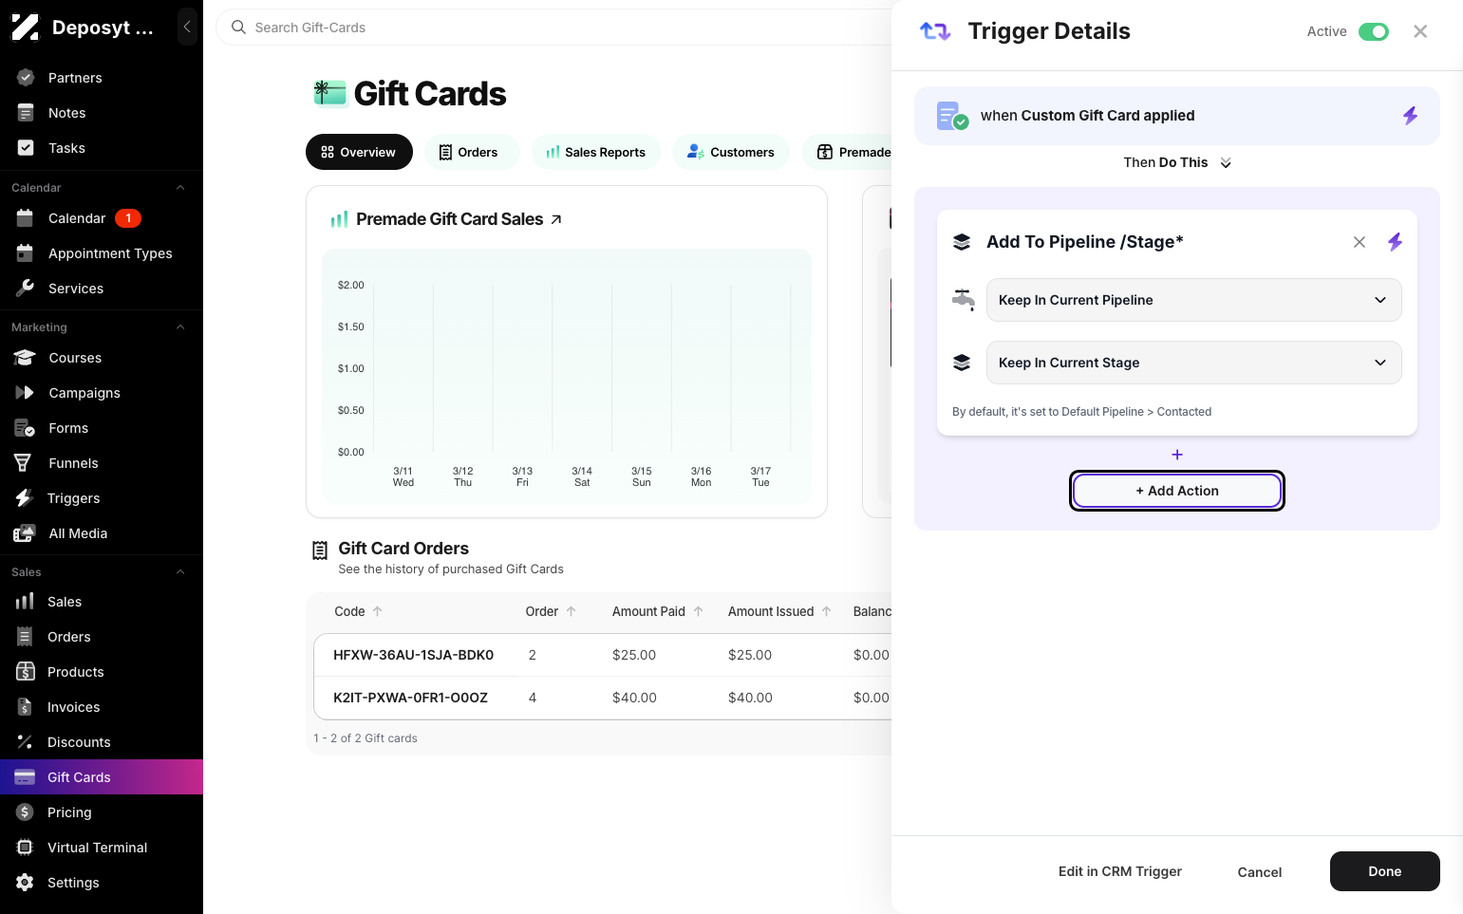Image resolution: width=1463 pixels, height=914 pixels.
Task: Click Cancel in Trigger Details
Action: pyautogui.click(x=1260, y=872)
